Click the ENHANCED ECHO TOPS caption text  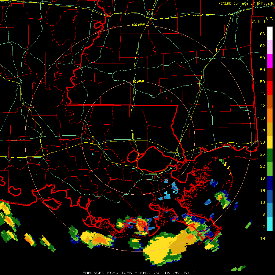[107, 273]
